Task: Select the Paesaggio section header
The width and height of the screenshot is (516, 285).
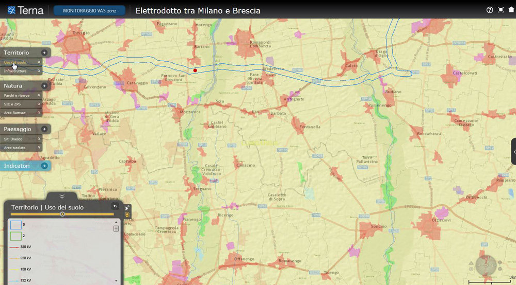Action: (18, 129)
